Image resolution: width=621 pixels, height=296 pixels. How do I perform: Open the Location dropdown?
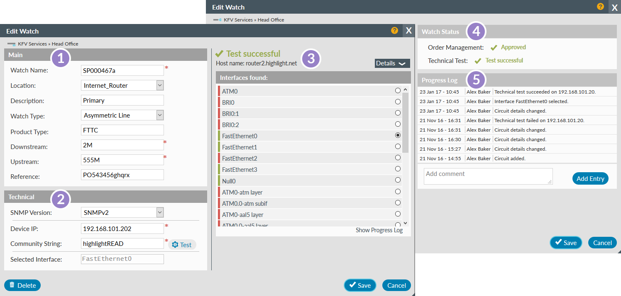tap(160, 85)
